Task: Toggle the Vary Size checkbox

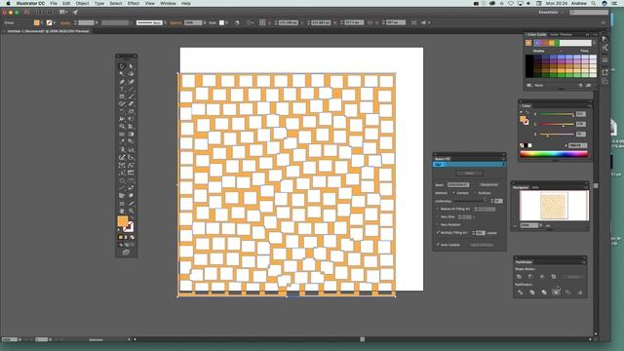Action: tap(438, 216)
